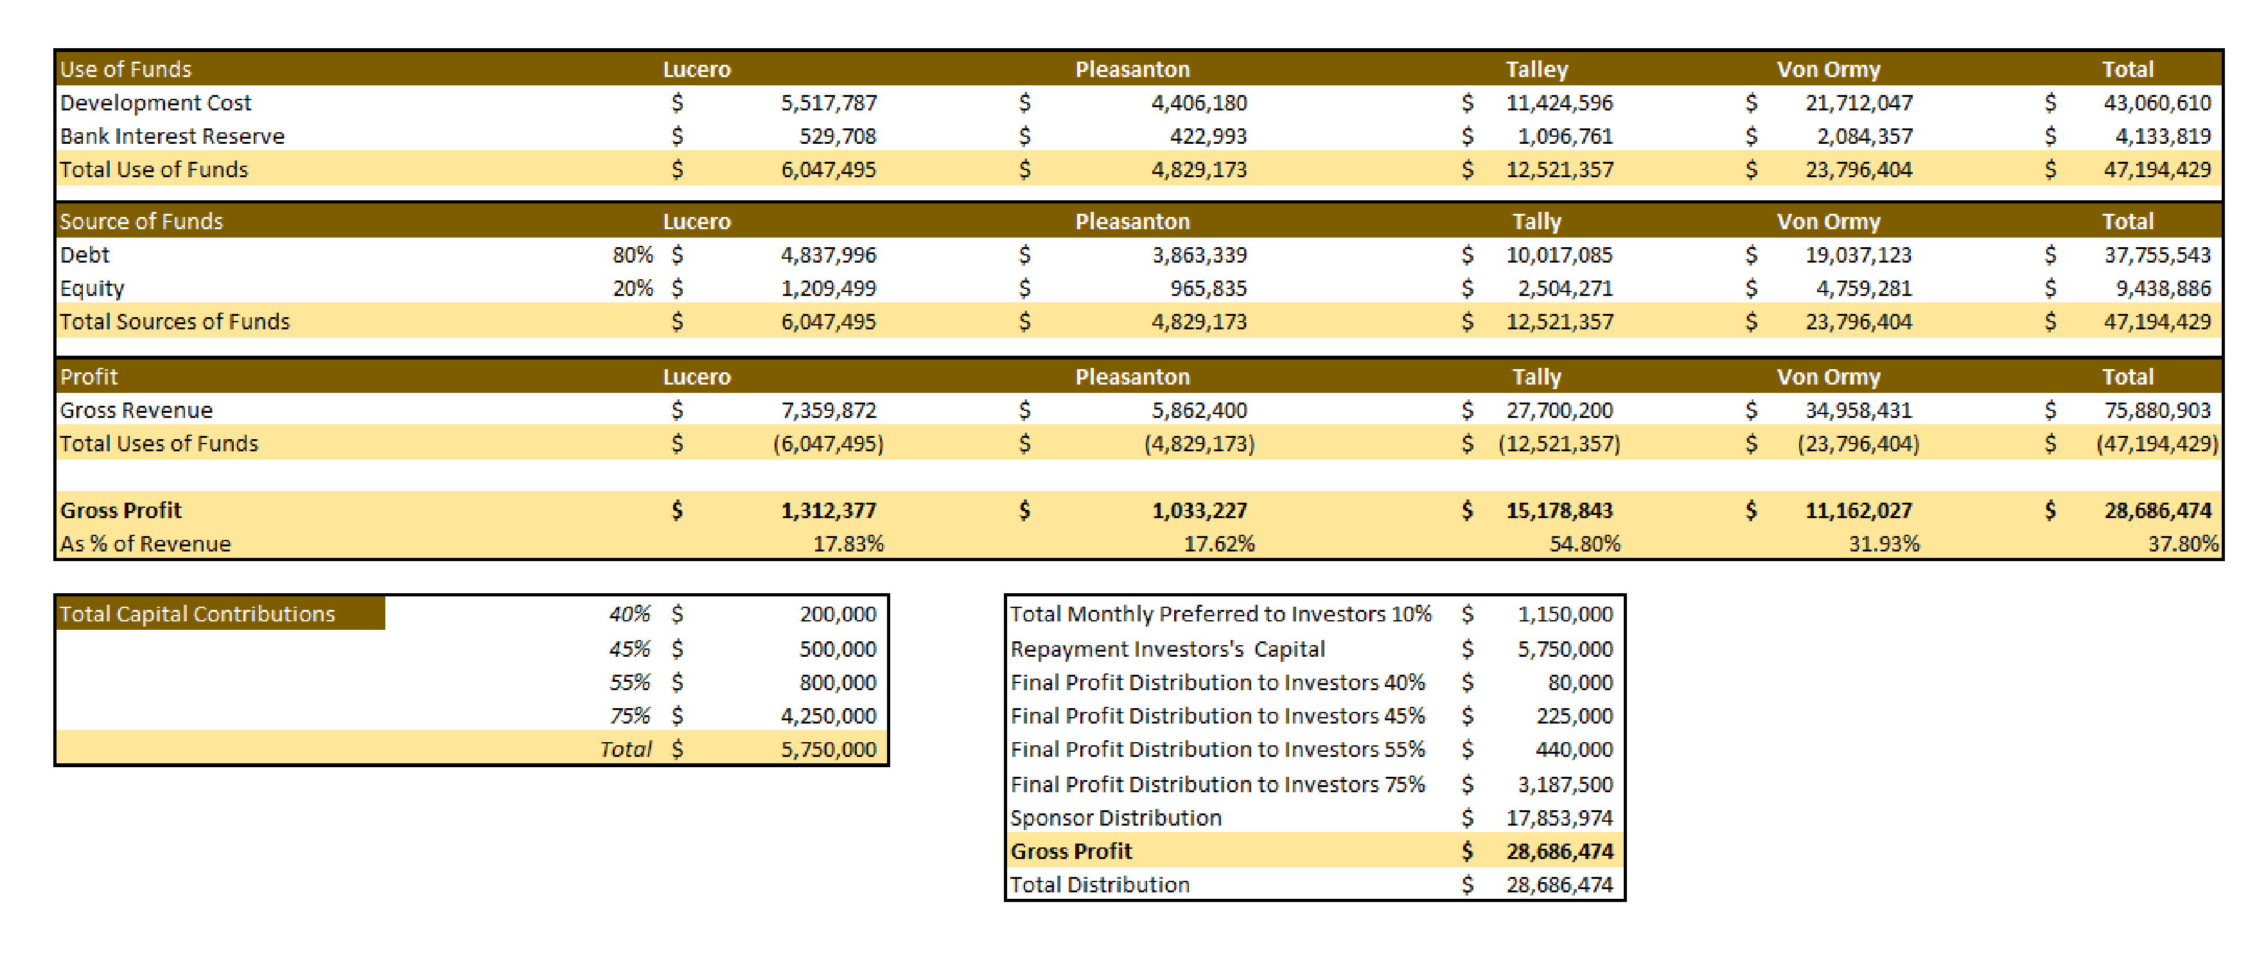2266x963 pixels.
Task: Click the Gross Profit total 28,686,474 in Profit table
Action: pyautogui.click(x=2157, y=510)
